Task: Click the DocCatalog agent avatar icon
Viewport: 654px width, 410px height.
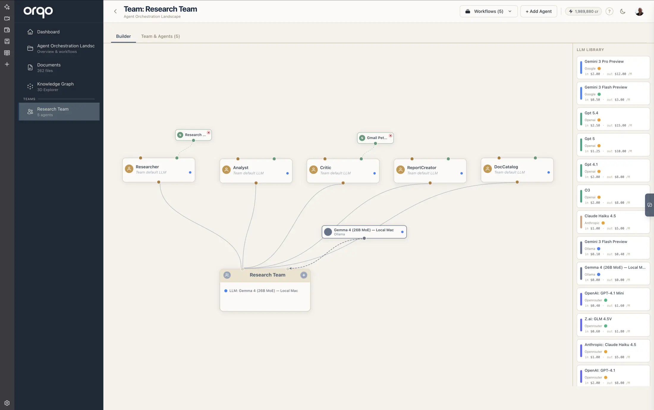Action: click(x=488, y=169)
